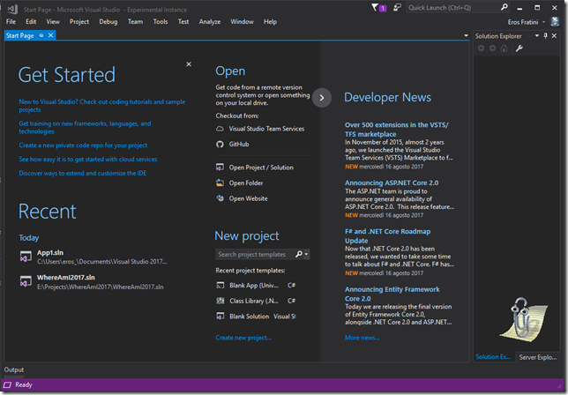Viewport: 568px width, 395px height.
Task: Click the Solution Explorer Forward arrow icon
Action: [492, 48]
